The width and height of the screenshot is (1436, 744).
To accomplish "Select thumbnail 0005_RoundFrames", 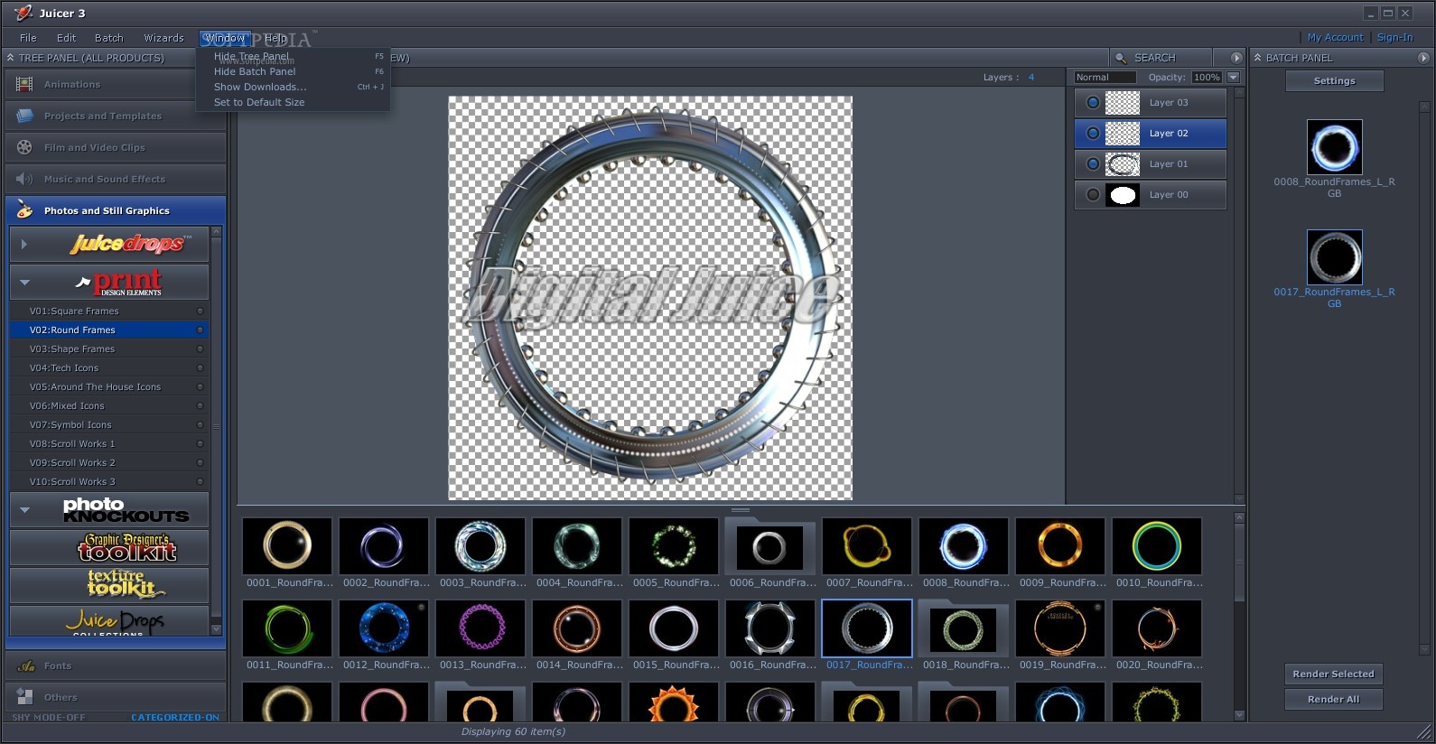I will point(674,546).
